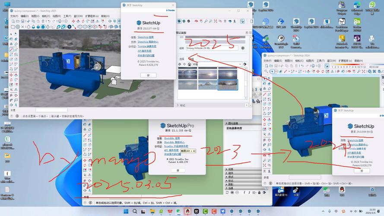
Task: Click the Snowy Hillside 2K IBL name field
Action: (x=212, y=48)
